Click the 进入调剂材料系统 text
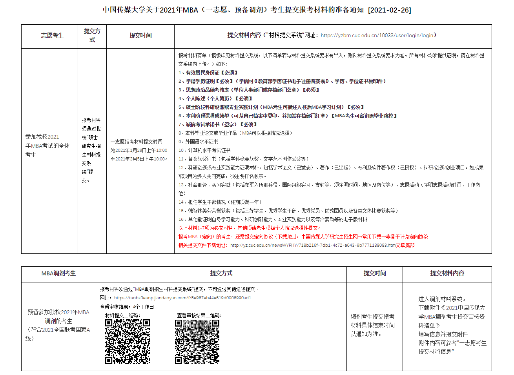This screenshot has height=375, width=514. (442, 299)
